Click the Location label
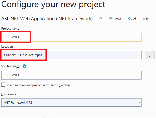Screen dimensions: 156x118 (x=7, y=47)
